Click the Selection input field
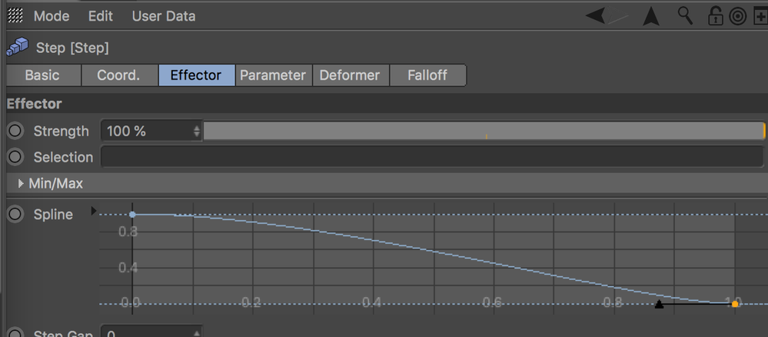Screen dimensions: 768x337 coord(432,157)
